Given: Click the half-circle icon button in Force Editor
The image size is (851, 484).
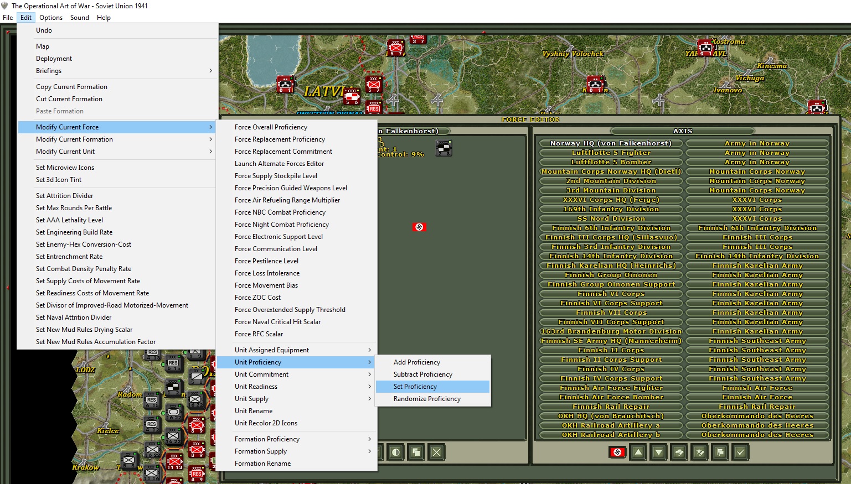Looking at the screenshot, I should click(x=395, y=452).
